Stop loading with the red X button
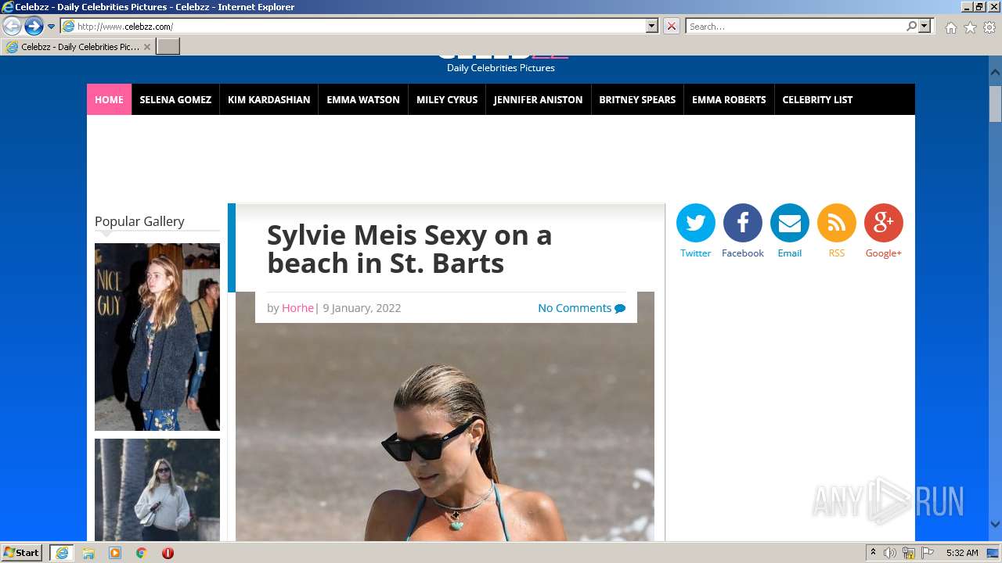 (672, 27)
